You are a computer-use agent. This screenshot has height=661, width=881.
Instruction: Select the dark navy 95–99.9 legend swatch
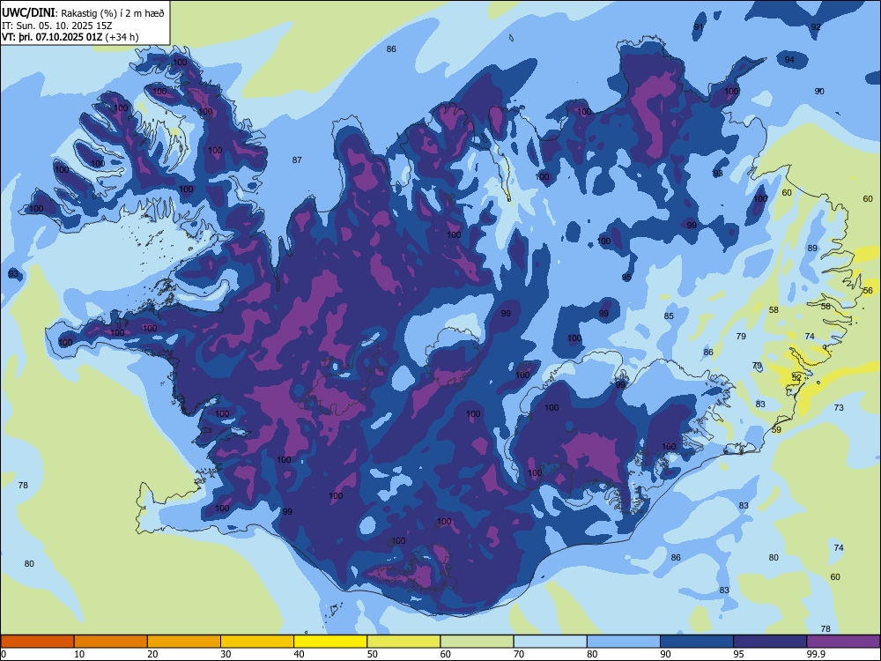(x=770, y=642)
